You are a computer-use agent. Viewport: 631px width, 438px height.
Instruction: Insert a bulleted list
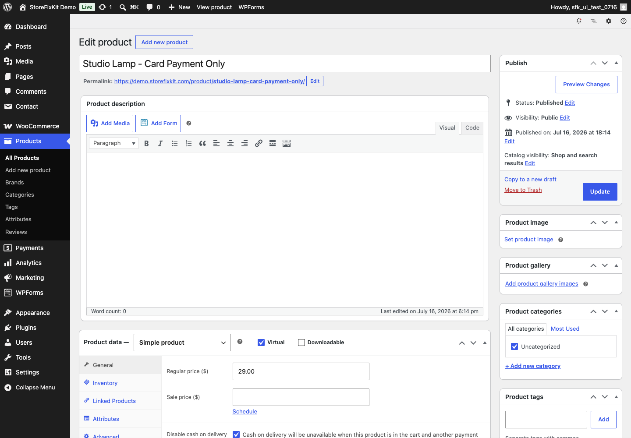click(174, 143)
